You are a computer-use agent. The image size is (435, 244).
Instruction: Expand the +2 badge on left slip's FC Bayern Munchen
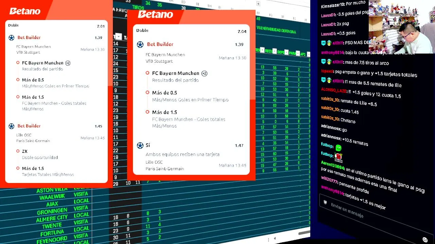coord(68,63)
